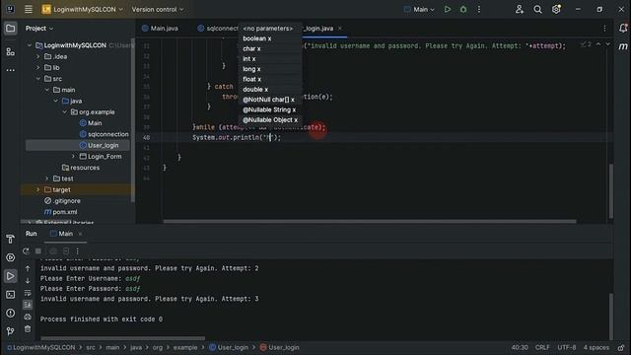Expand the .idea folder
The width and height of the screenshot is (631, 355).
[38, 57]
